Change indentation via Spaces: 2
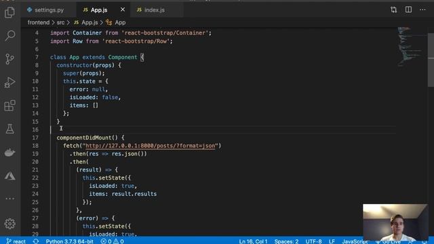The height and width of the screenshot is (244, 434). coord(286,241)
